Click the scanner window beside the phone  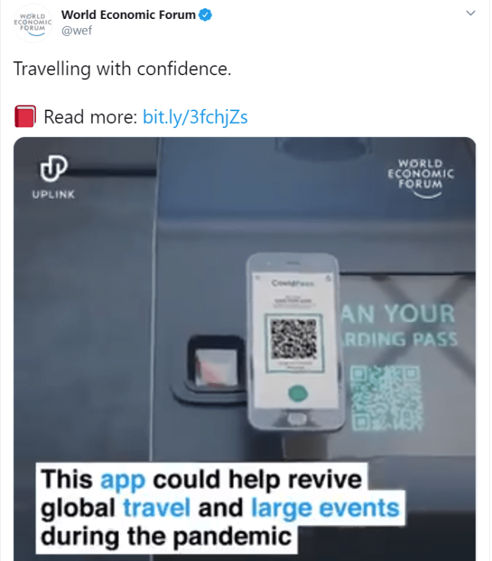pos(216,367)
